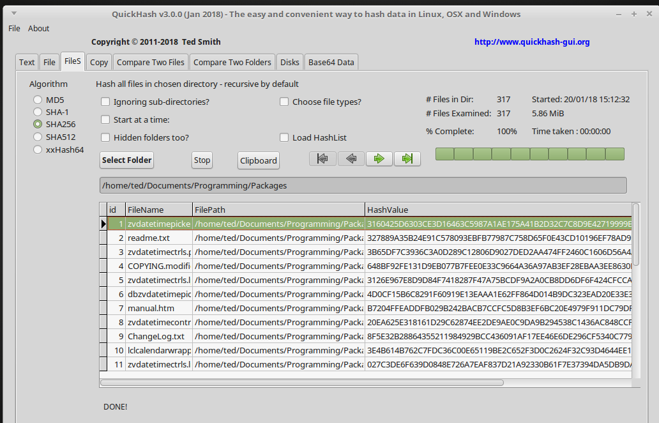
Task: Check the 'Load HashList' option
Action: click(x=284, y=137)
